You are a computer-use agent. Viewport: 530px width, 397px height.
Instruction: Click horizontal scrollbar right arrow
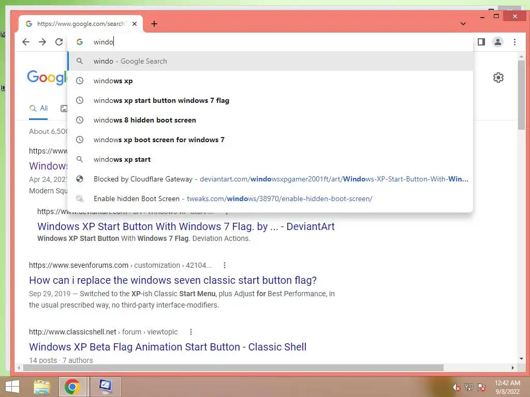click(513, 368)
